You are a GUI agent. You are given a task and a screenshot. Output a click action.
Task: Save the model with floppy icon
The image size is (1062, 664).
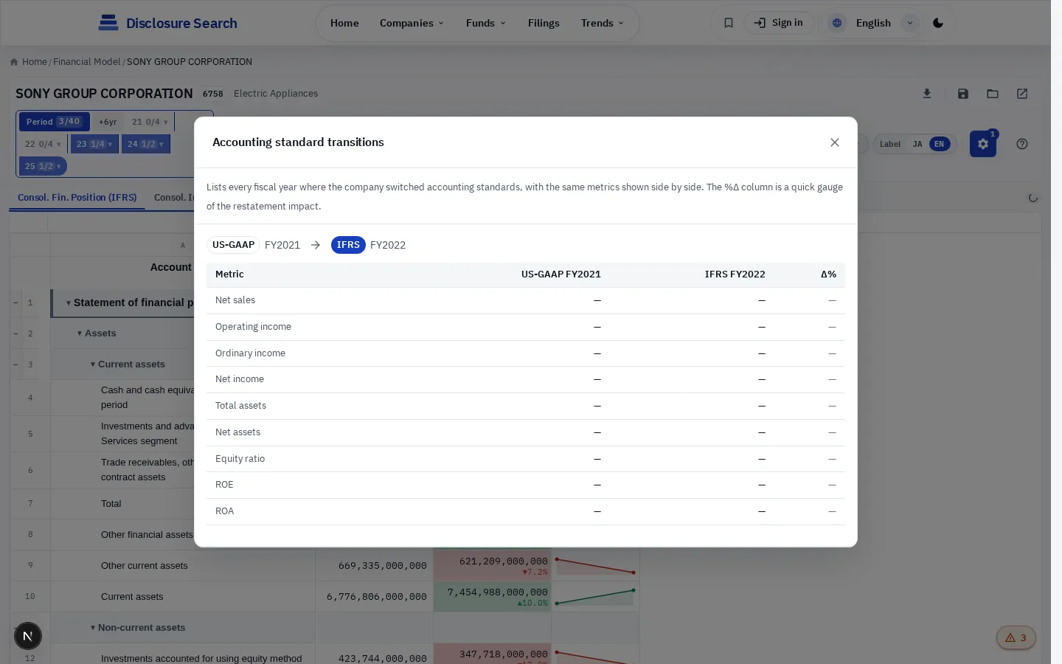(x=963, y=94)
